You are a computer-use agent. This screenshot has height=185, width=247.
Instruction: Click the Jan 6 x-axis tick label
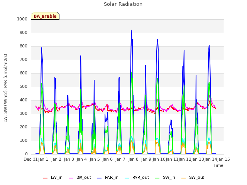click(108, 159)
